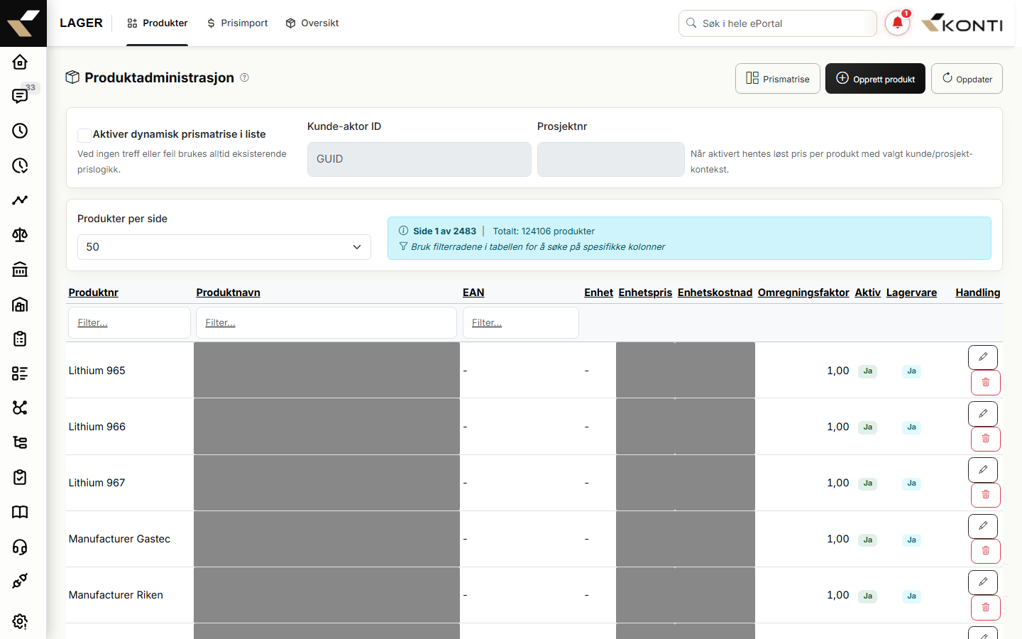This screenshot has height=639, width=1022.
Task: Sort by Produktnr column header
Action: point(94,293)
